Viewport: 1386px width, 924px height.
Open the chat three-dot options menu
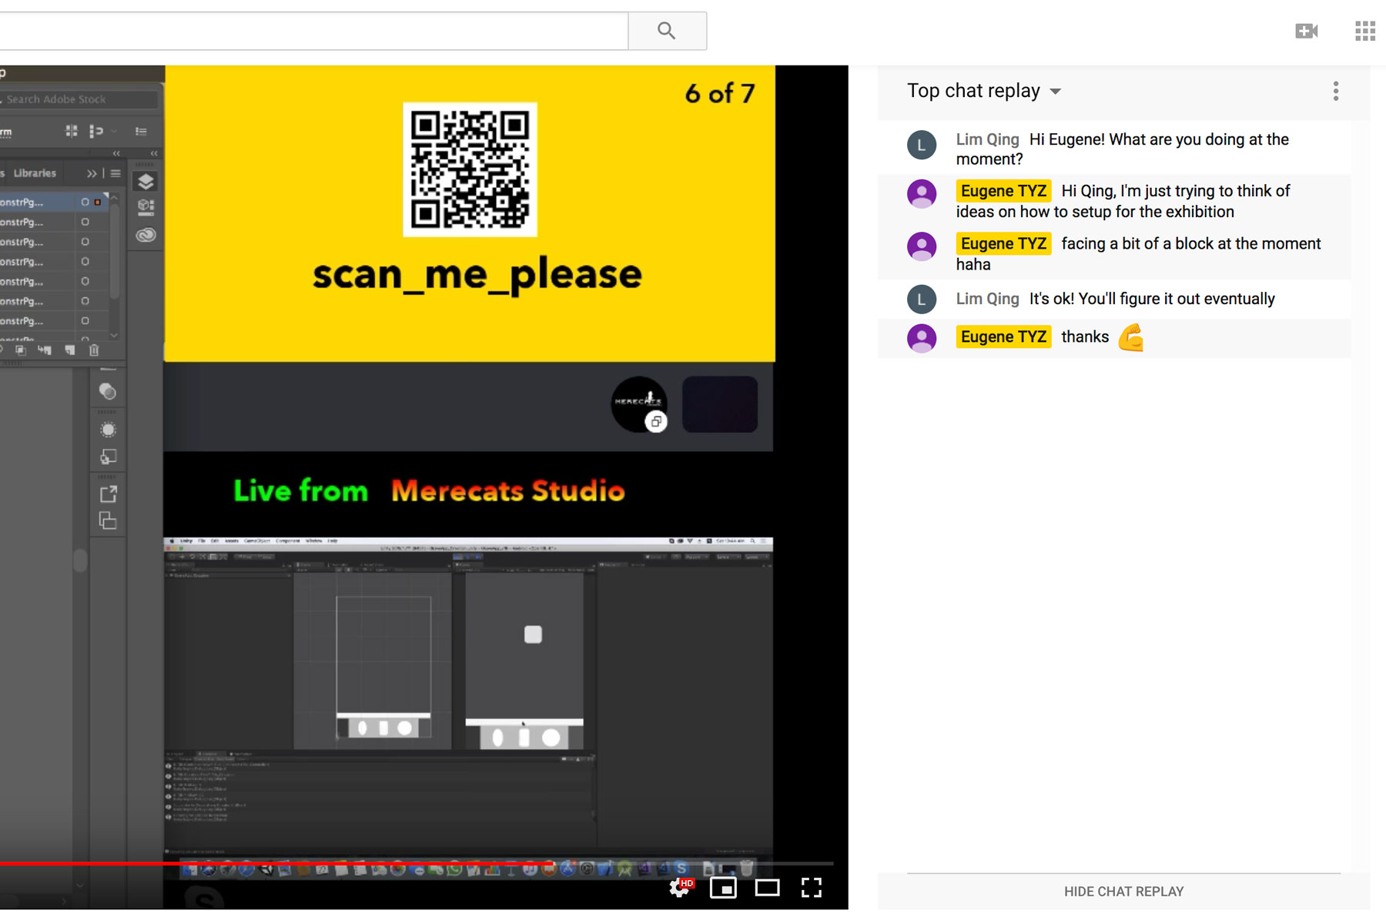[x=1336, y=91]
